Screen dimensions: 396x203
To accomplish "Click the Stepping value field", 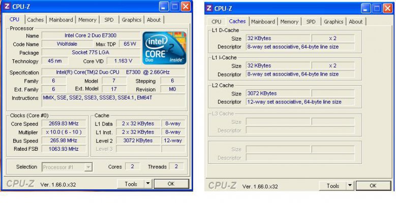I will click(x=172, y=81).
